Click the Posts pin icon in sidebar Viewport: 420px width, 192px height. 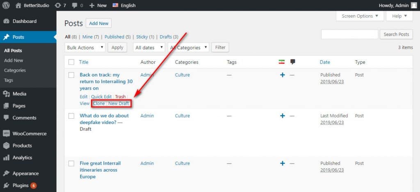(x=7, y=37)
